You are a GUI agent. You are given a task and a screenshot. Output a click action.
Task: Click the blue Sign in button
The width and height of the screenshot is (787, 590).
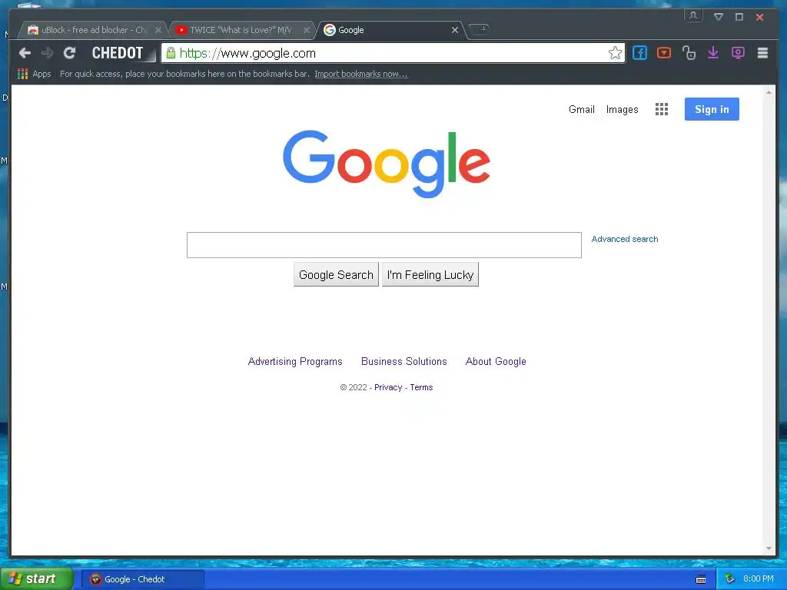(x=712, y=109)
